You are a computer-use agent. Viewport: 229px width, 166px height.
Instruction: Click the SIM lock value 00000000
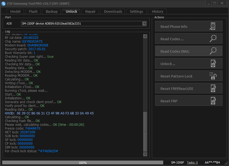click(x=27, y=147)
